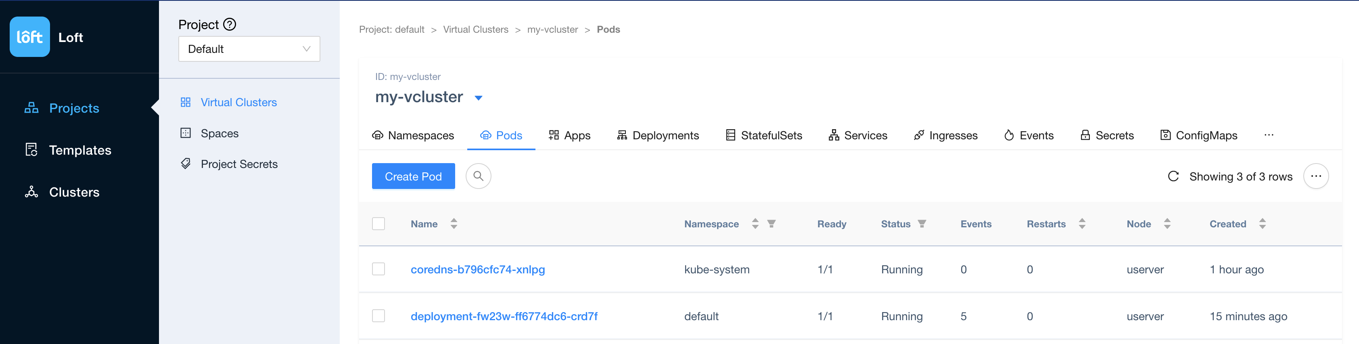Viewport: 1359px width, 344px height.
Task: Check the deployment-fw23w-ff6774dc6-crd7f row checkbox
Action: (378, 316)
